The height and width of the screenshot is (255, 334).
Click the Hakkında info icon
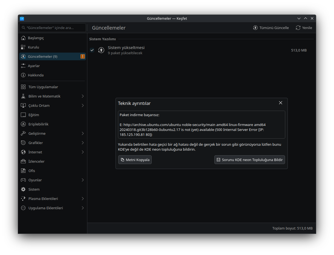(23, 75)
